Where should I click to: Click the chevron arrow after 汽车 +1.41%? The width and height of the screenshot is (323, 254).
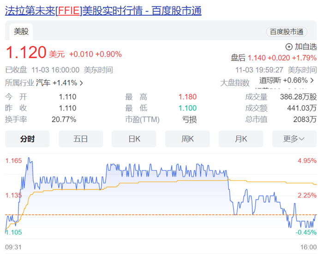(82, 83)
